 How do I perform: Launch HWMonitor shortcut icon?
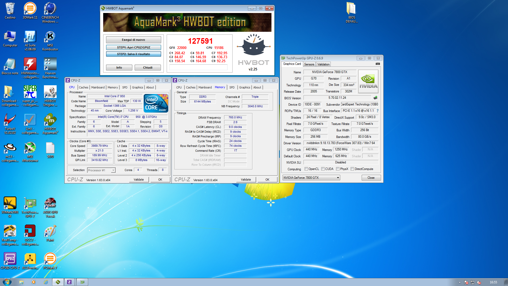click(x=30, y=68)
